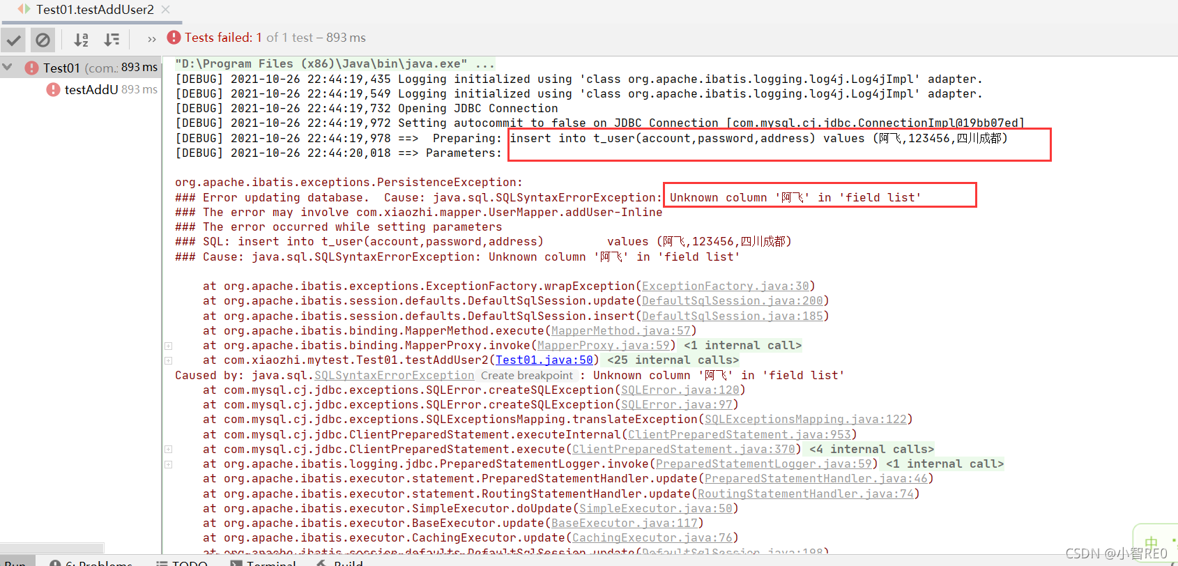Open the SQLSyntaxErrorException class link
This screenshot has width=1178, height=566.
point(395,376)
